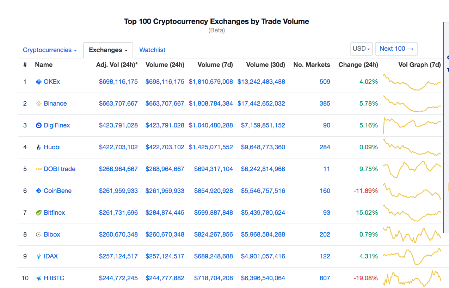Click HitBTC -19.08% change value
The height and width of the screenshot is (288, 449).
pyautogui.click(x=366, y=278)
